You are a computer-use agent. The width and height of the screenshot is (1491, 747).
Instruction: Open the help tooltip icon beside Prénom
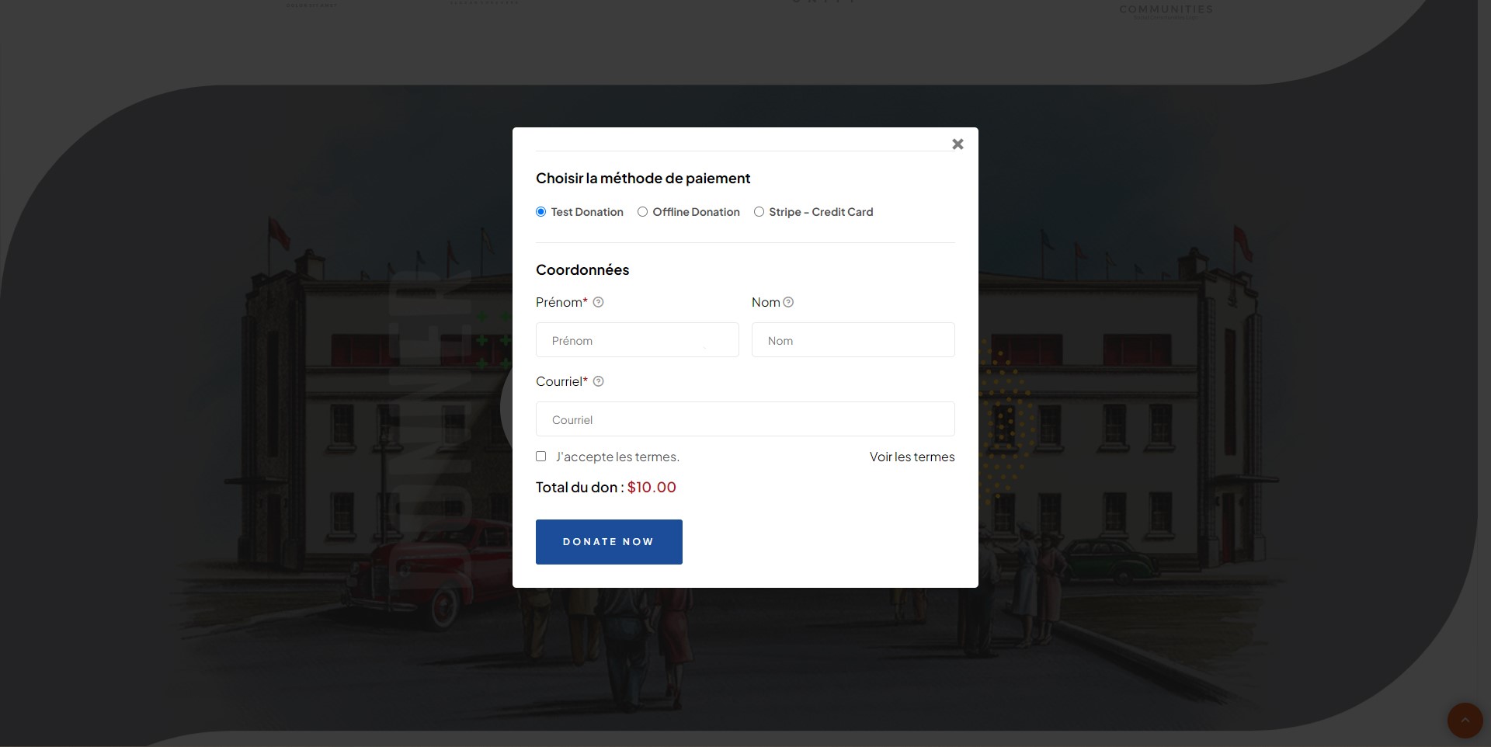pyautogui.click(x=598, y=302)
